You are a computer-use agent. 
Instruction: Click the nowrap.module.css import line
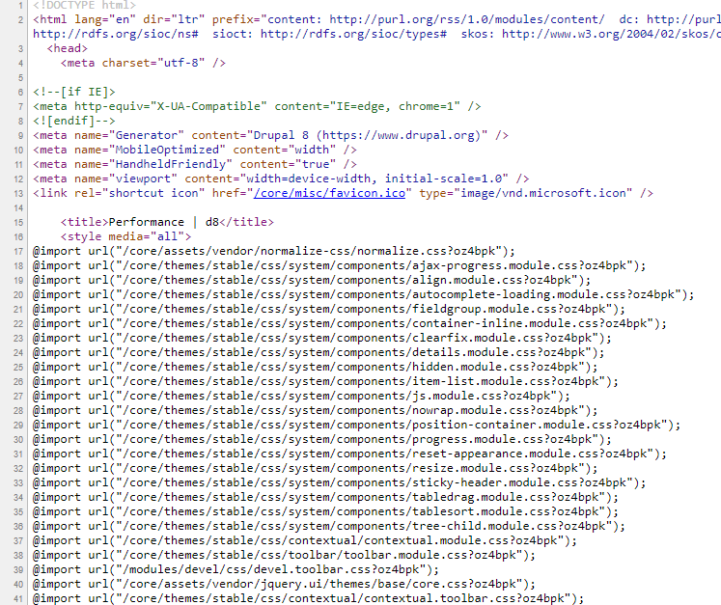315,410
